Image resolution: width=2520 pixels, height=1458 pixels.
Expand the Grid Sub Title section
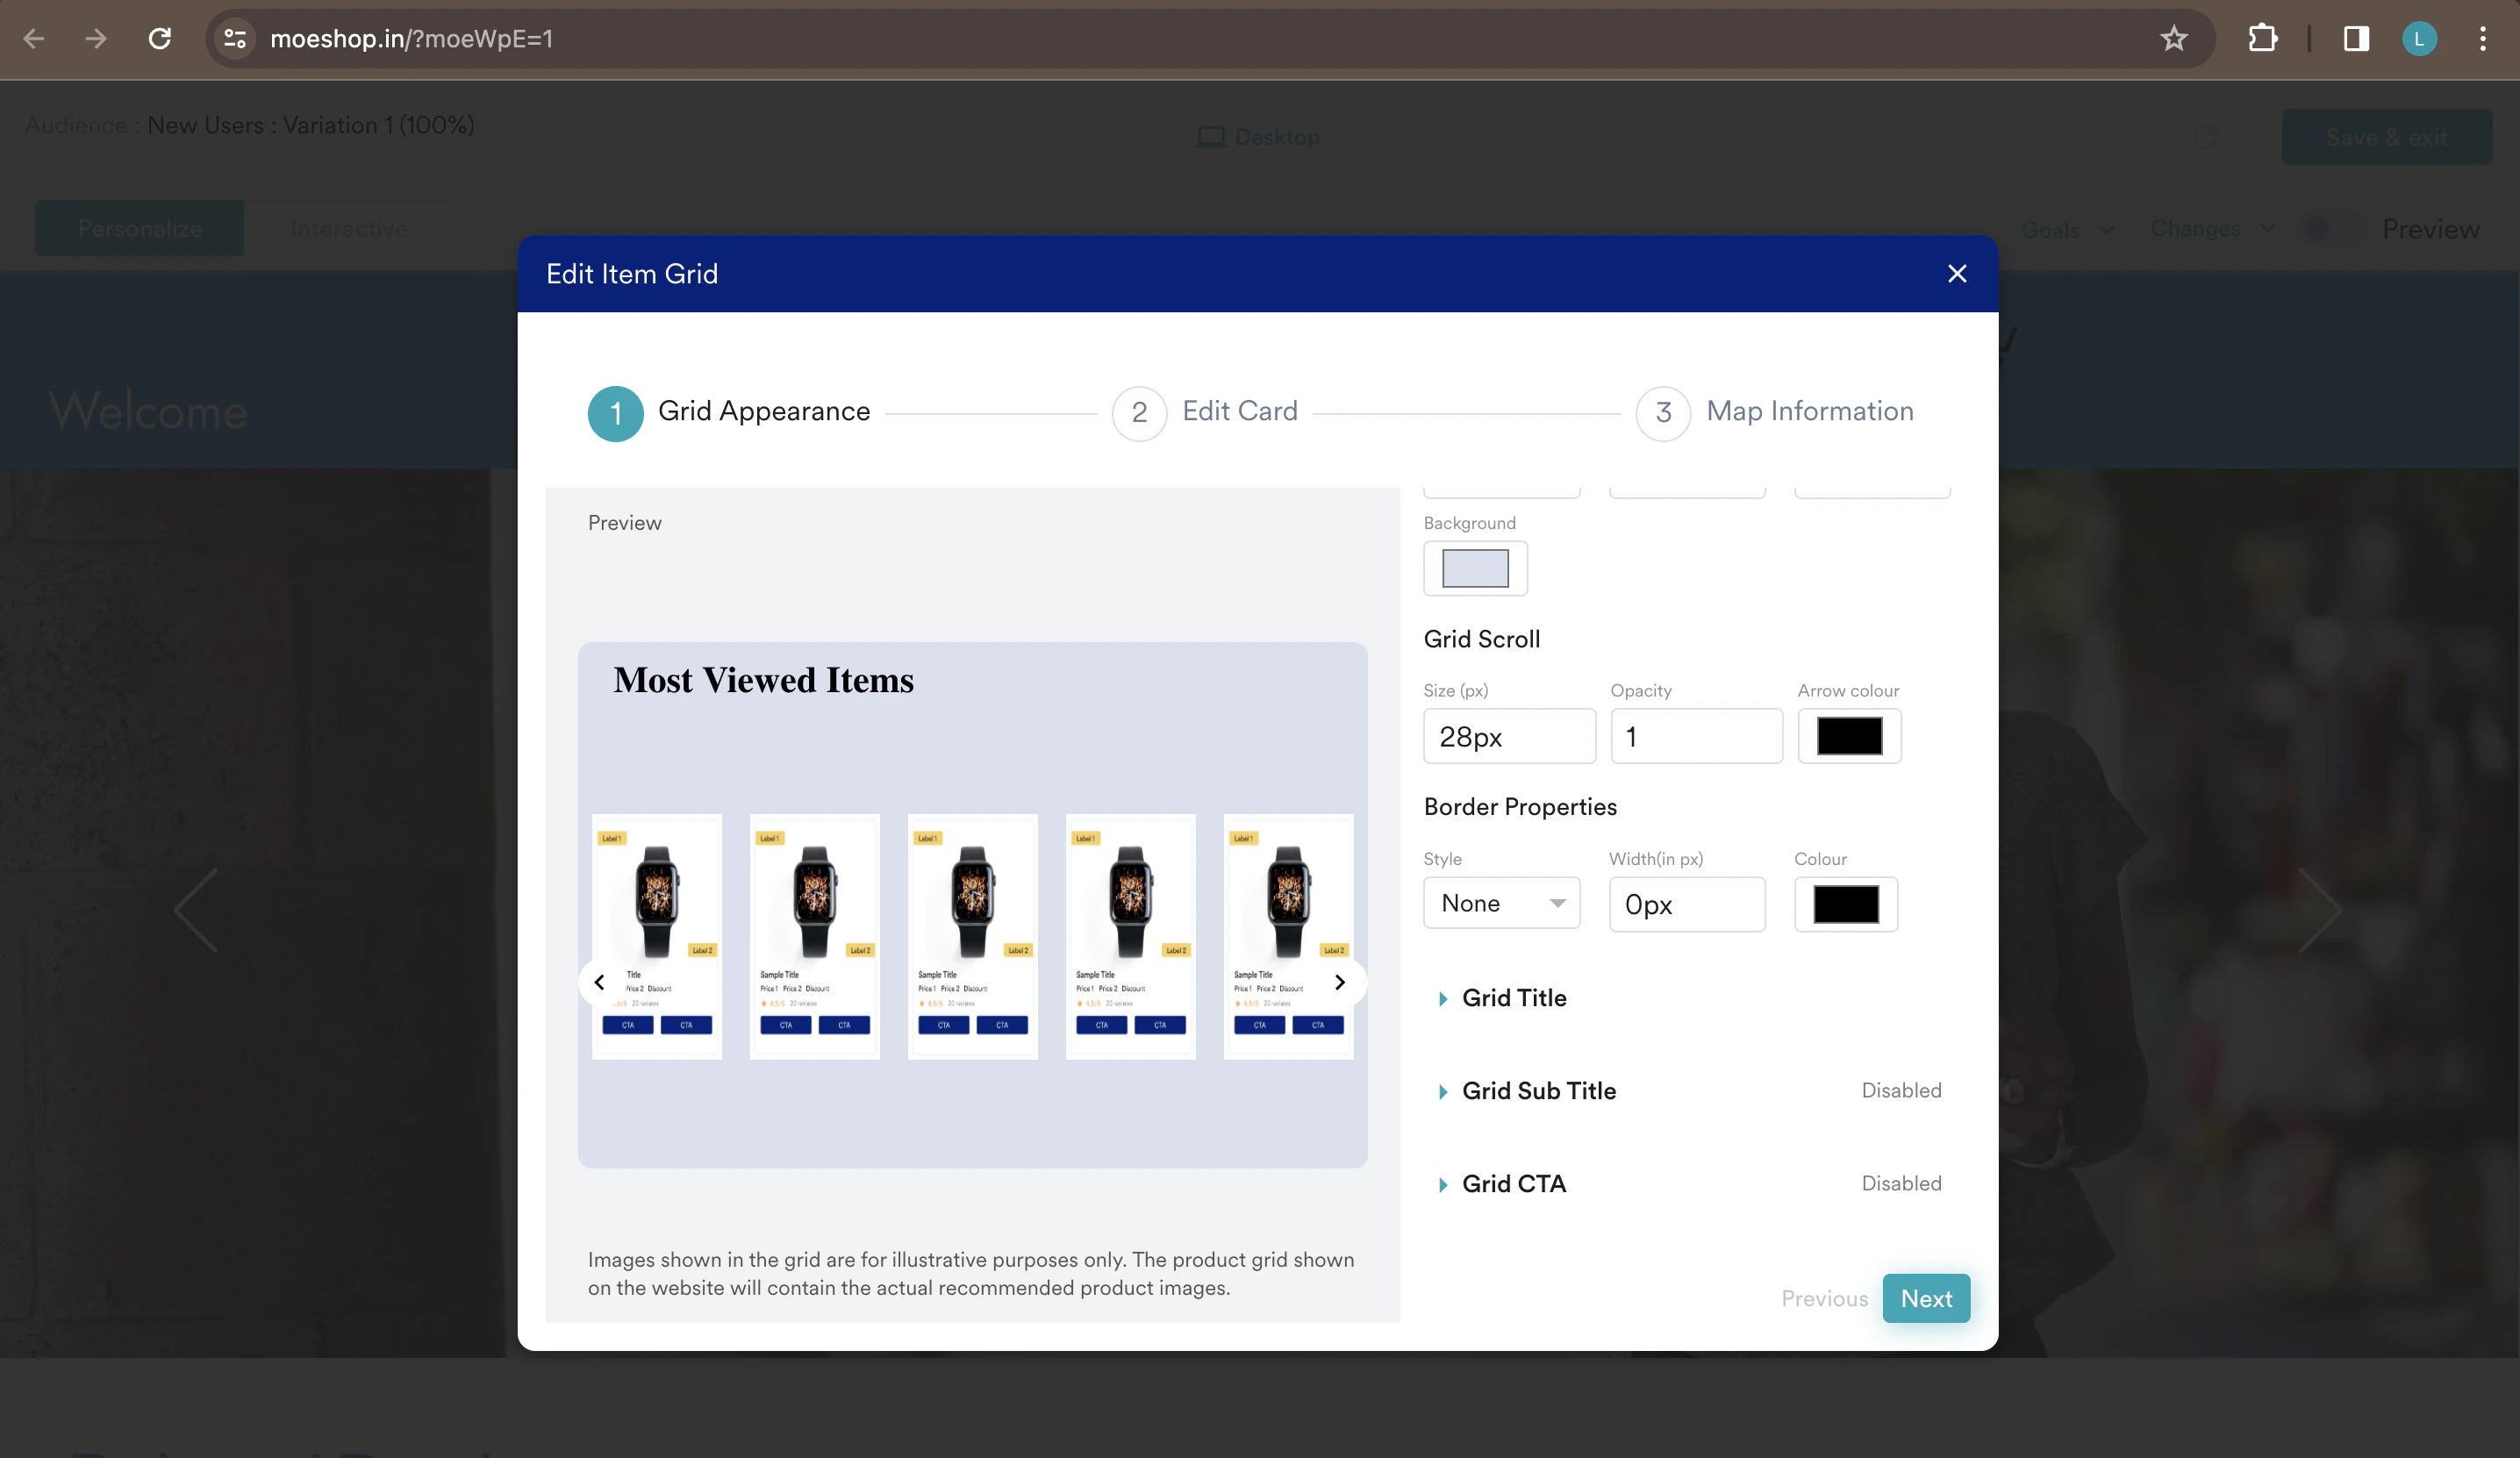tap(1538, 1091)
